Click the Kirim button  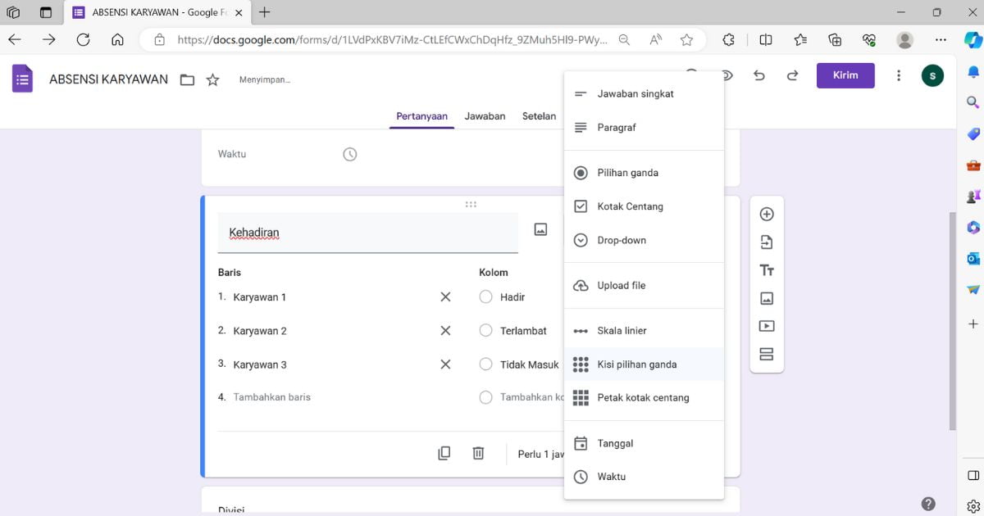pyautogui.click(x=845, y=75)
